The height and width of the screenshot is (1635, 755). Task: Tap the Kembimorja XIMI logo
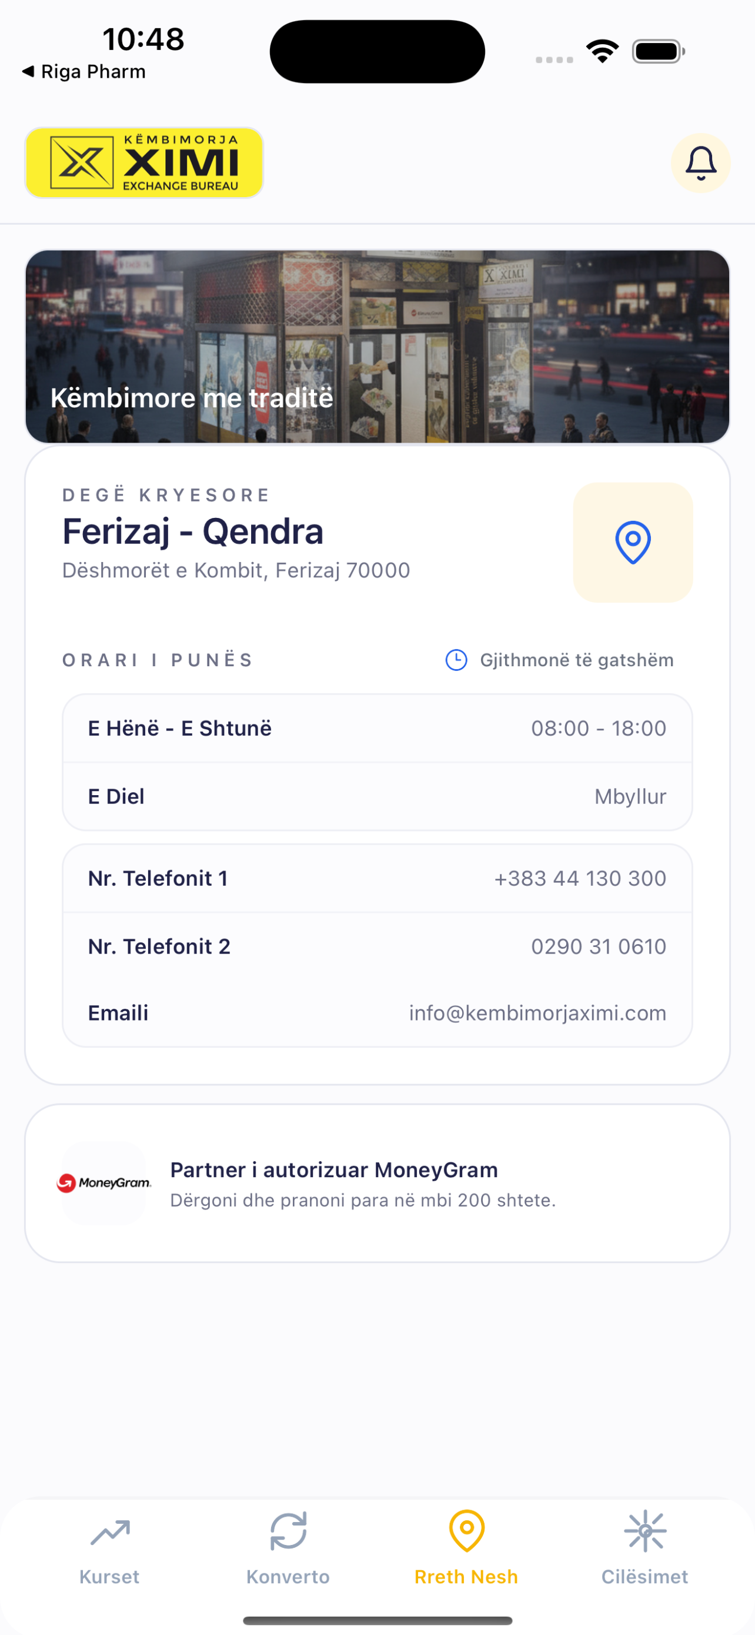tap(145, 162)
